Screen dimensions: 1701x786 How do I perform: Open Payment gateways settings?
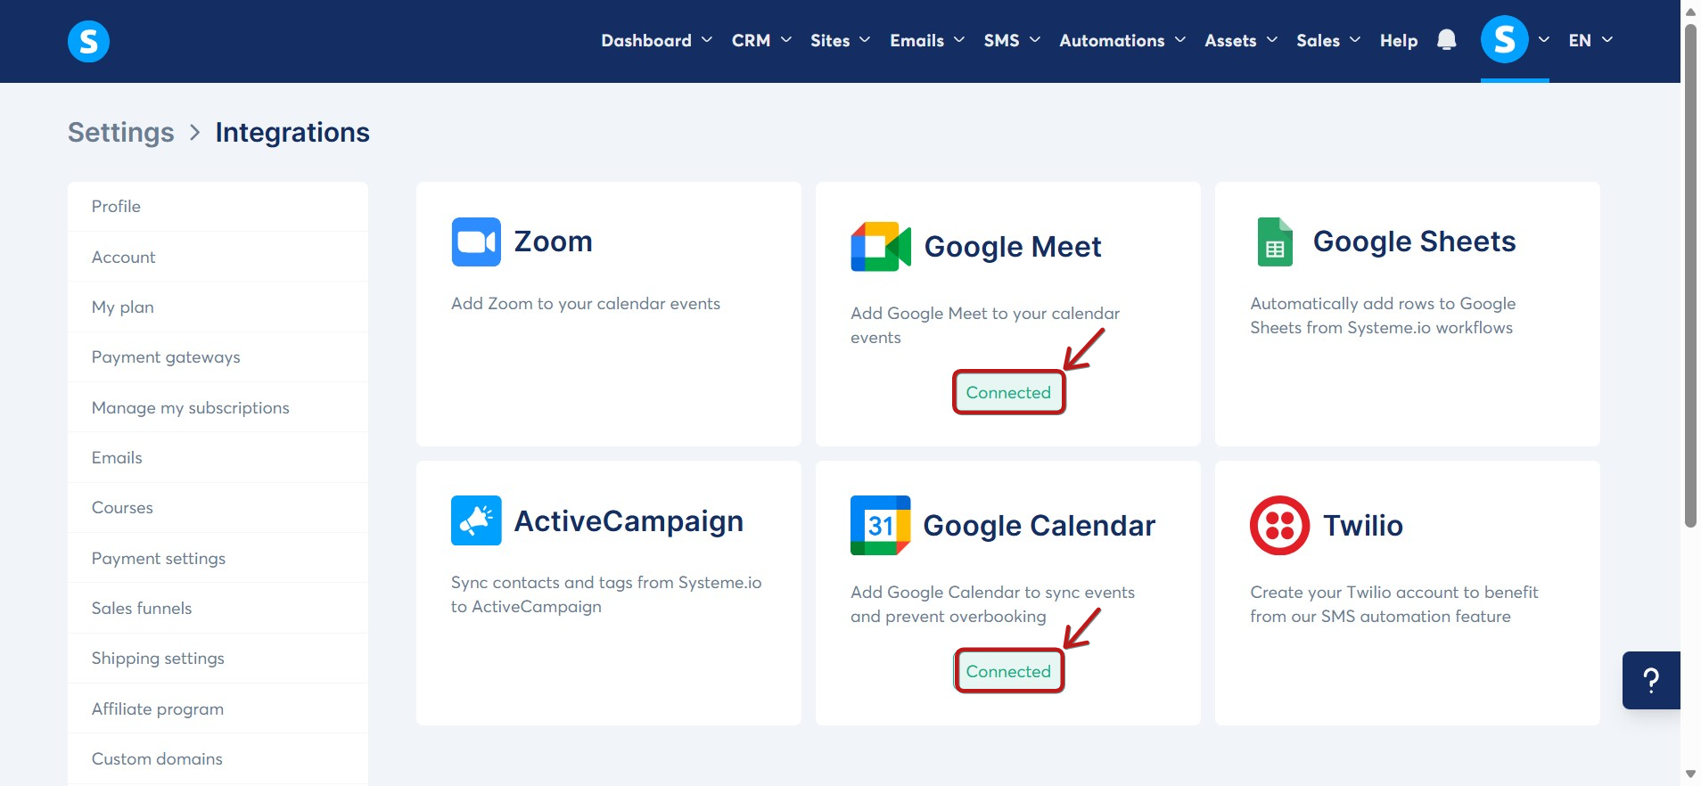coord(218,356)
